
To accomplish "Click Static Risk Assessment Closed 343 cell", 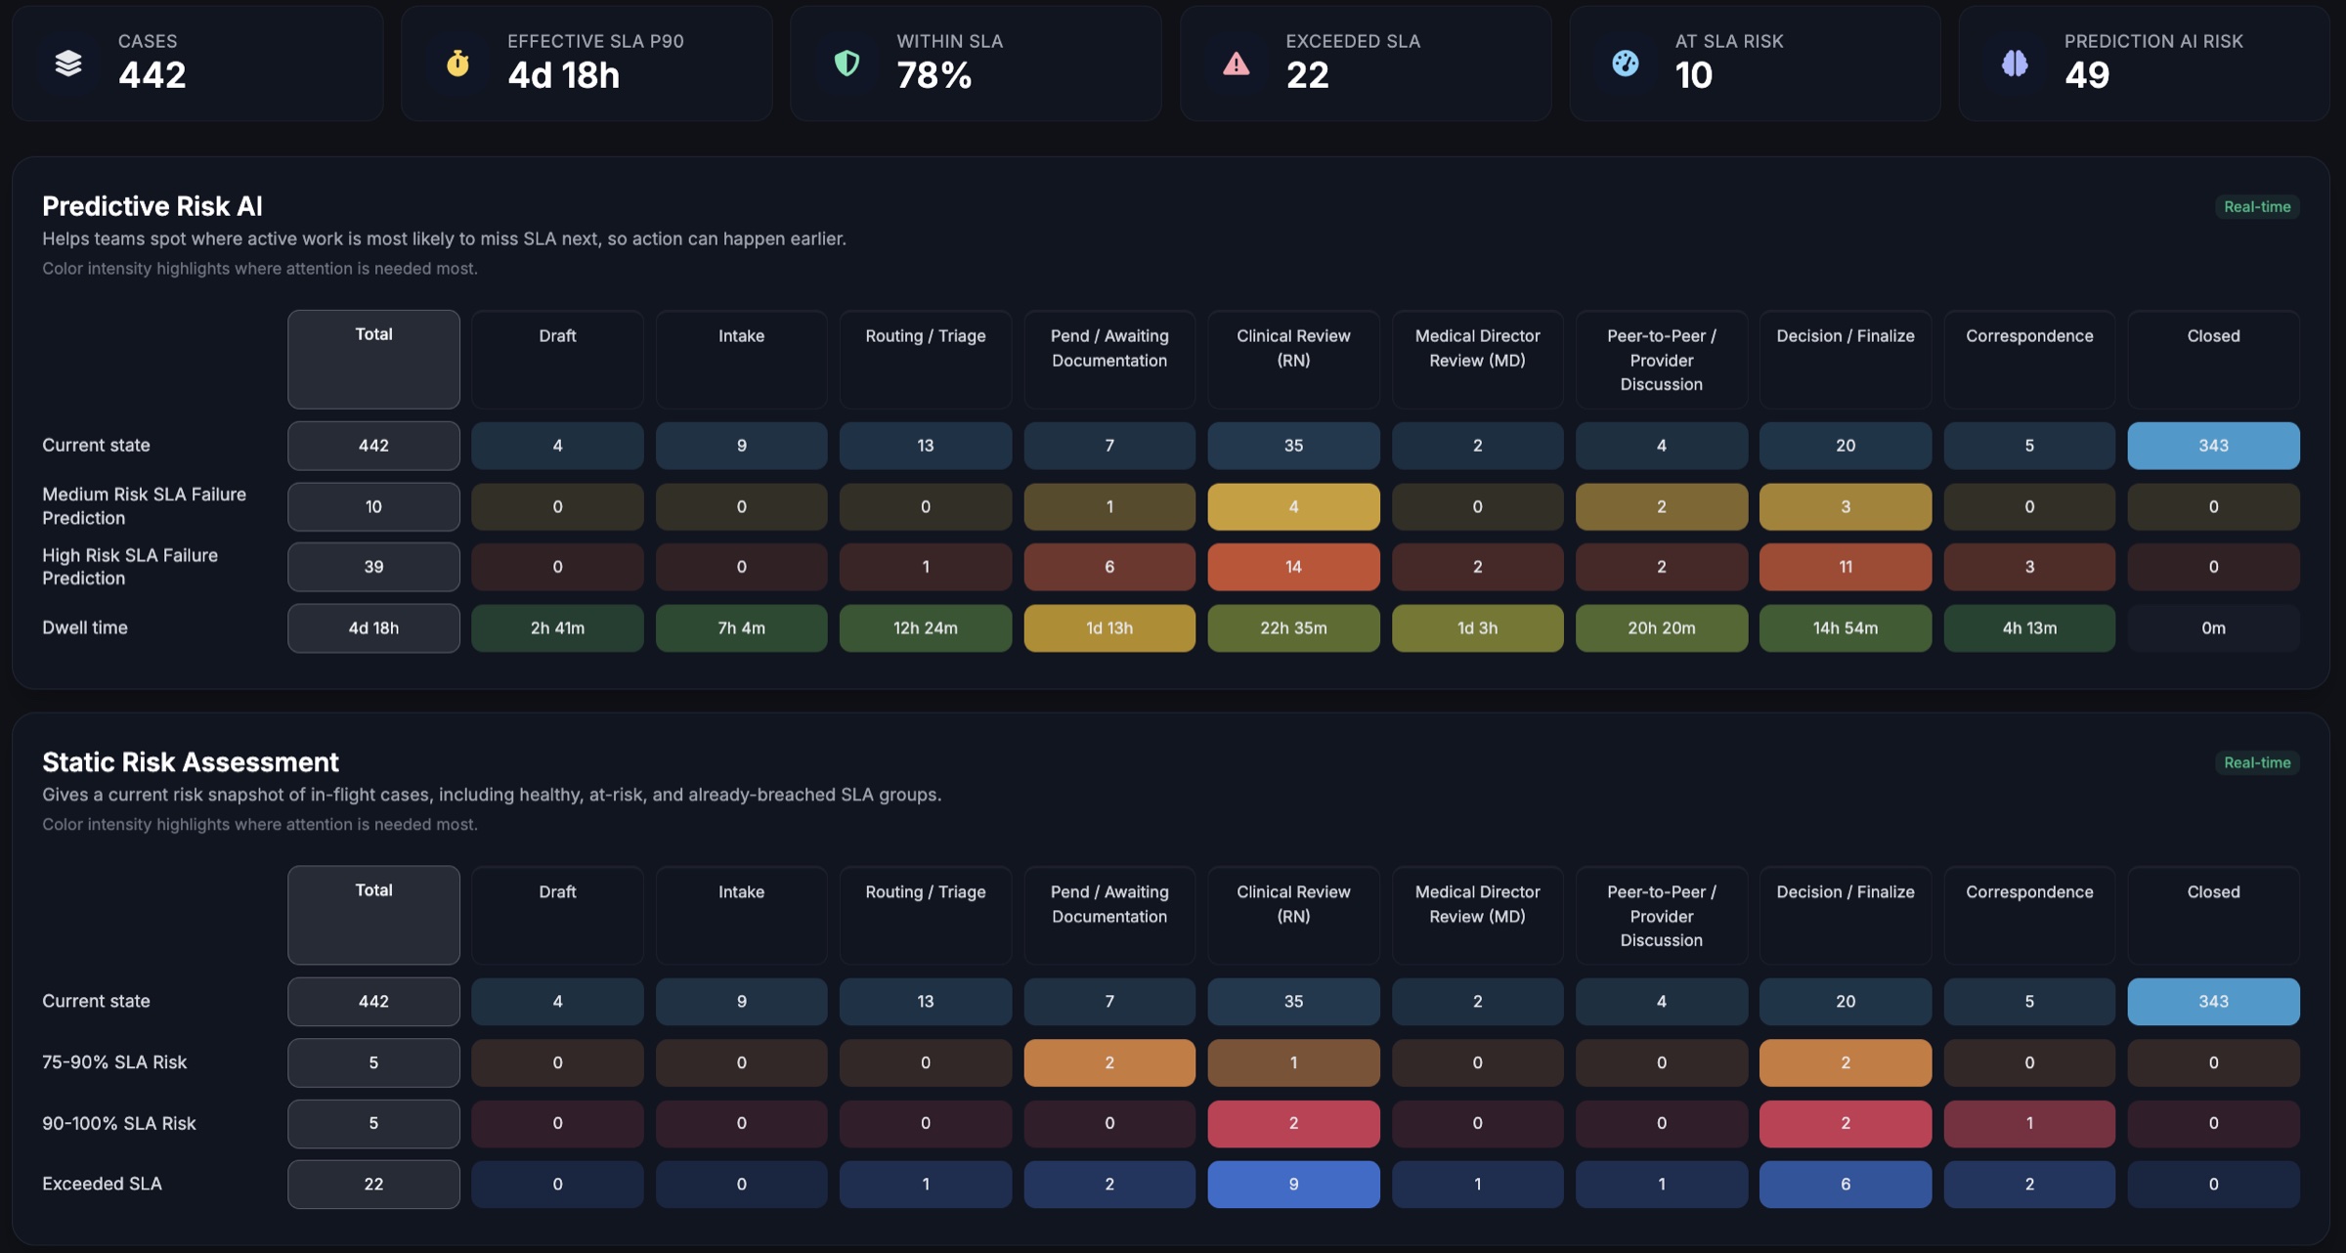I will click(2213, 1002).
